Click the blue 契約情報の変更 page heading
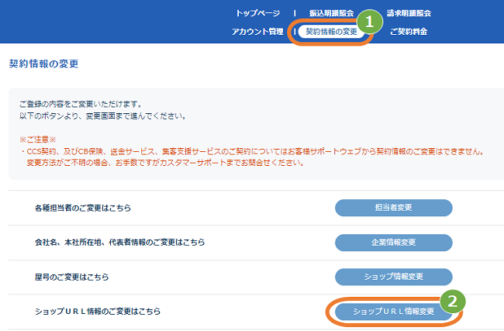The width and height of the screenshot is (504, 331). [x=43, y=64]
